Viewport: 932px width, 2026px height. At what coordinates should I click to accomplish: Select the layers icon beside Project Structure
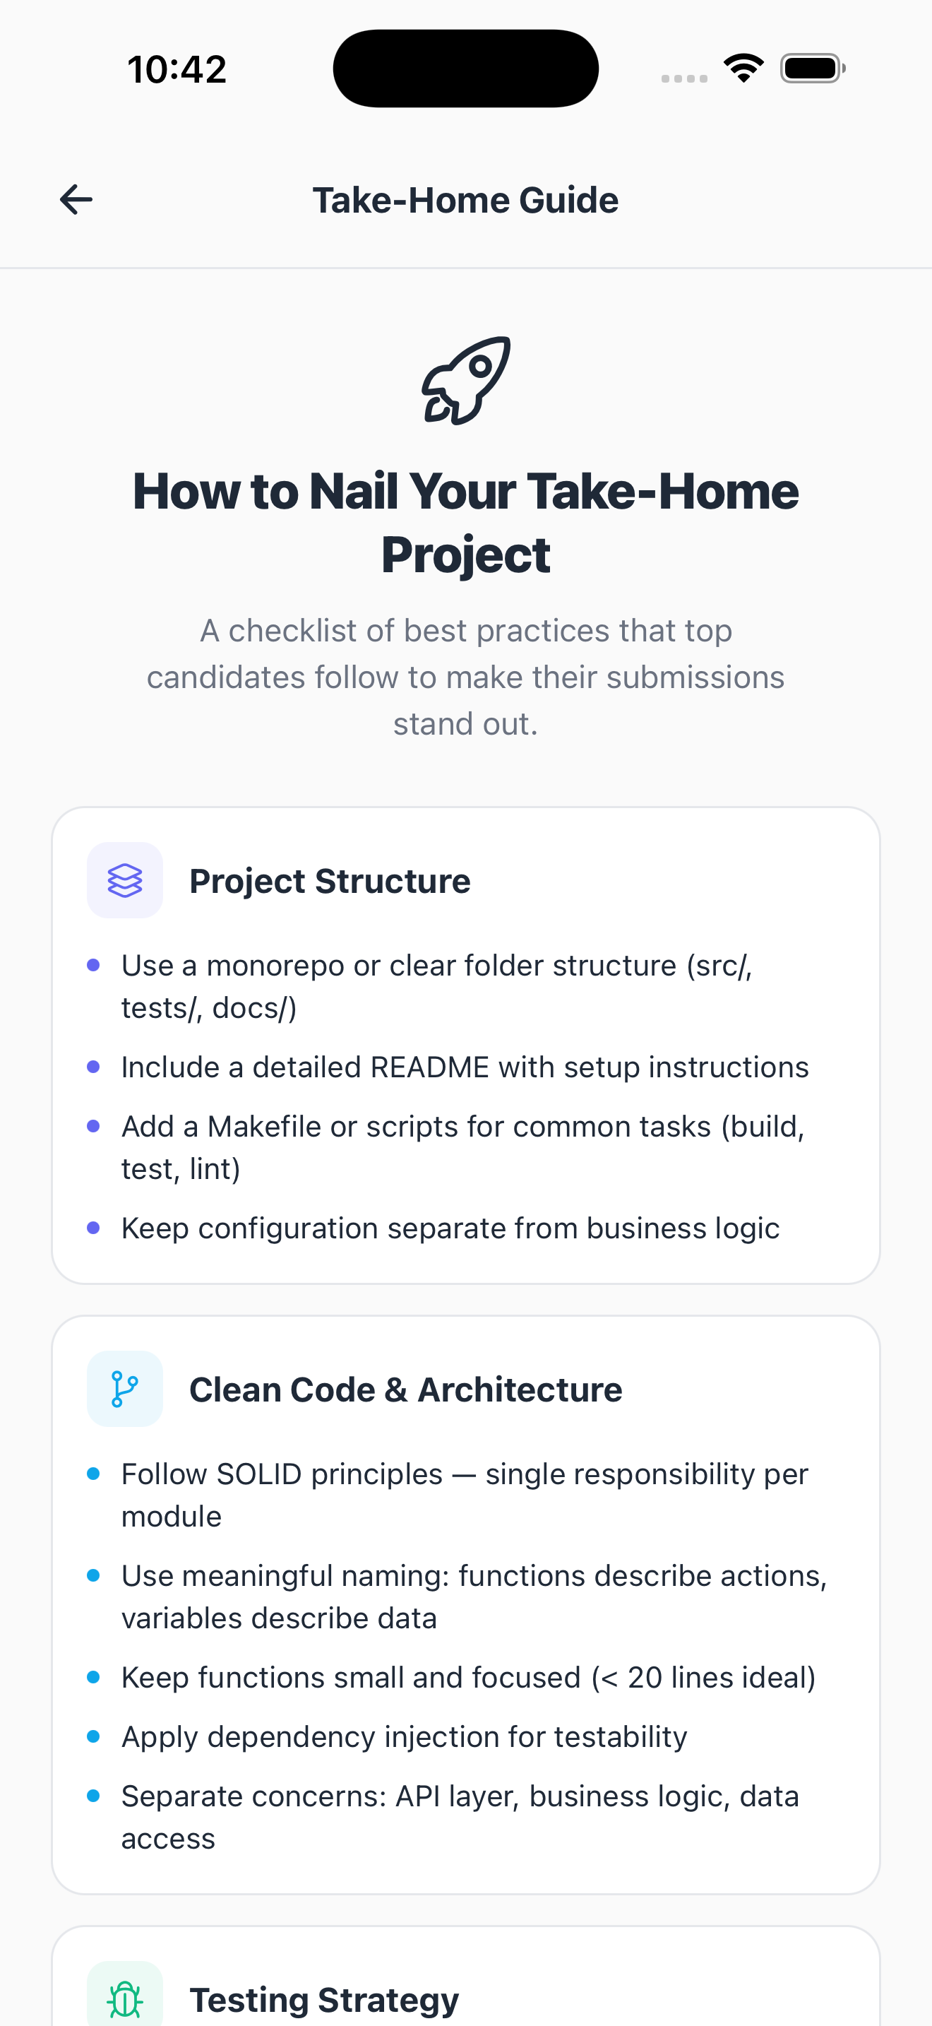(125, 880)
